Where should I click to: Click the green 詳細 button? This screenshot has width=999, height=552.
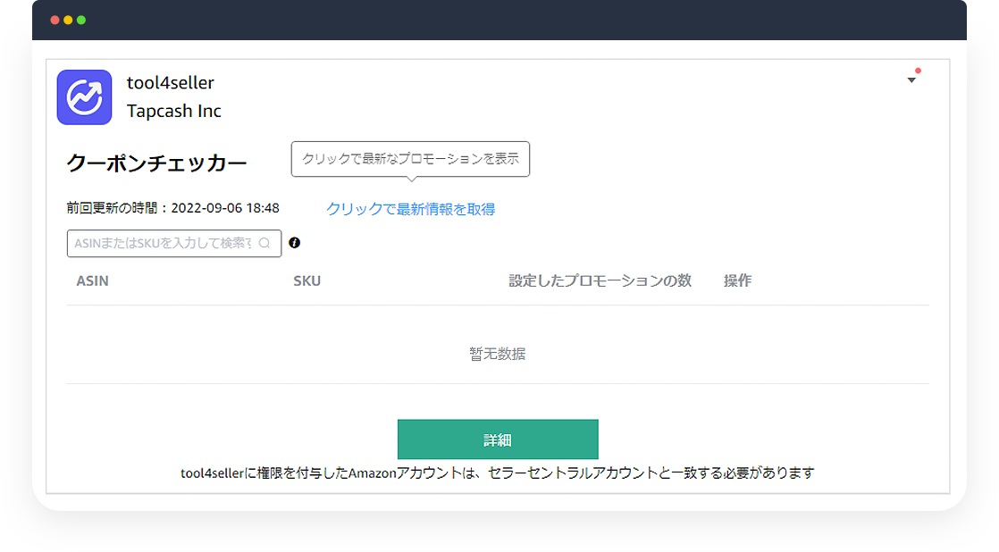[498, 439]
